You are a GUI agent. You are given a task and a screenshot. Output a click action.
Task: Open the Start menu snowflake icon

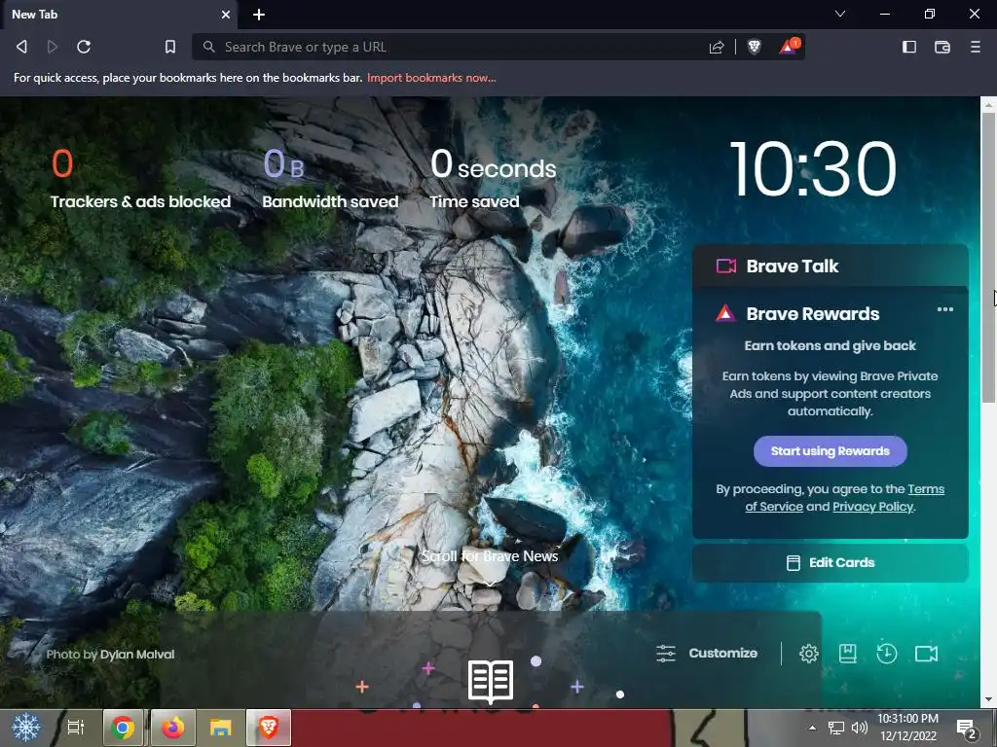(26, 728)
